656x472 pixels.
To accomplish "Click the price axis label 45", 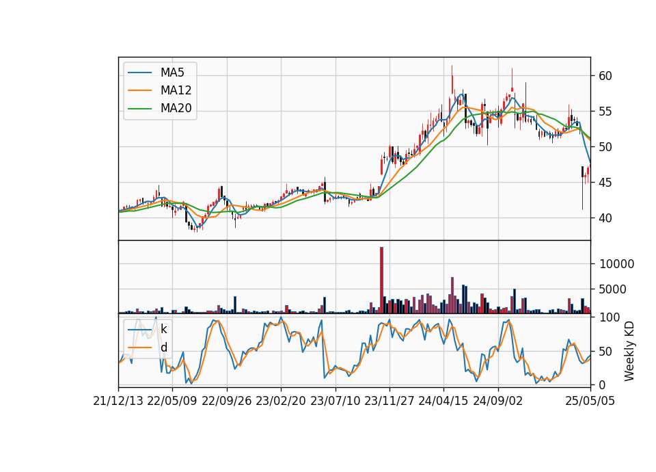I will pos(605,183).
